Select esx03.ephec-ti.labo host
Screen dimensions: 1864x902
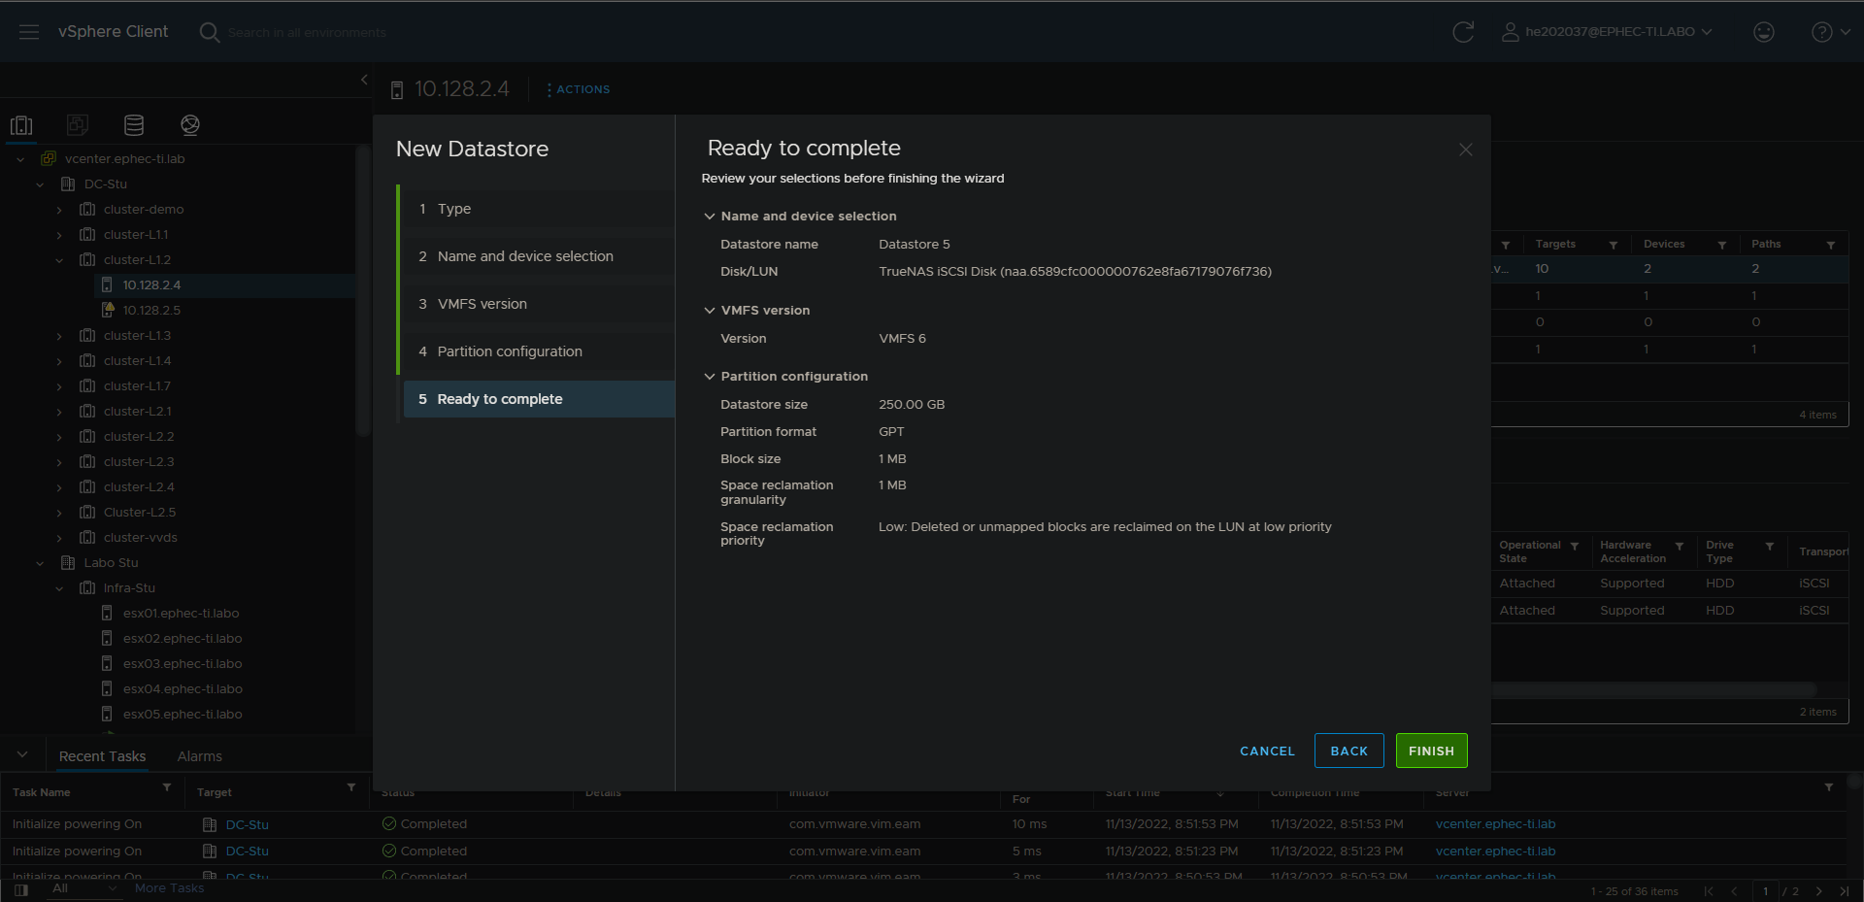(183, 664)
